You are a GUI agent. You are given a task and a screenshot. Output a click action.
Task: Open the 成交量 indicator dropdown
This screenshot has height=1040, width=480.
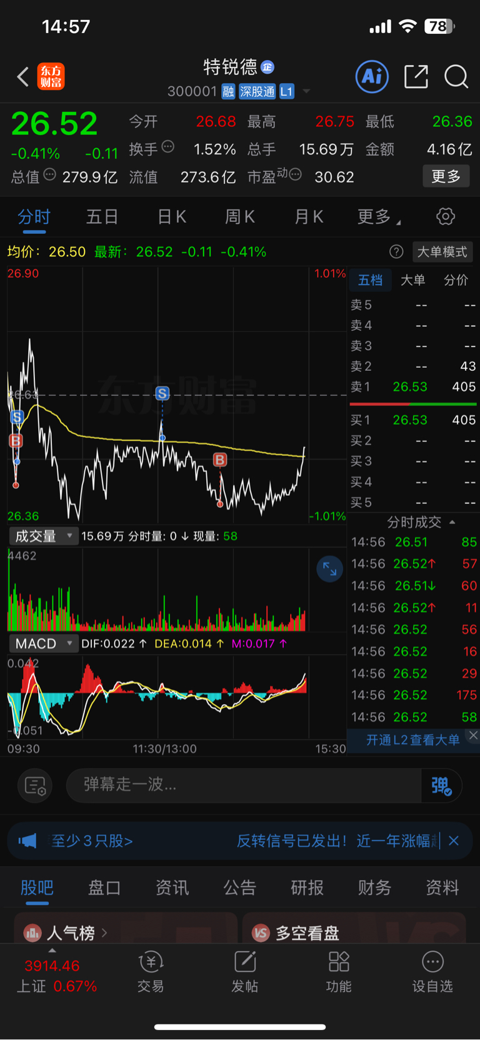click(x=43, y=536)
